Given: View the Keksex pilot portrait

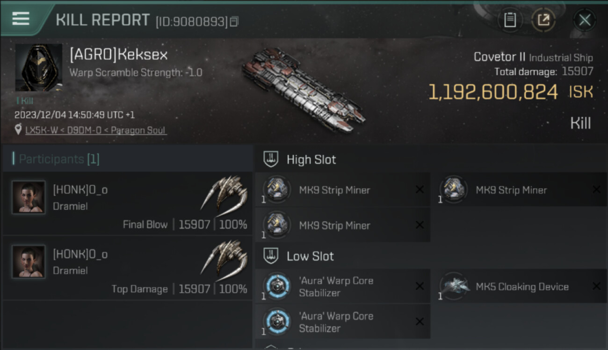Looking at the screenshot, I should (x=39, y=68).
